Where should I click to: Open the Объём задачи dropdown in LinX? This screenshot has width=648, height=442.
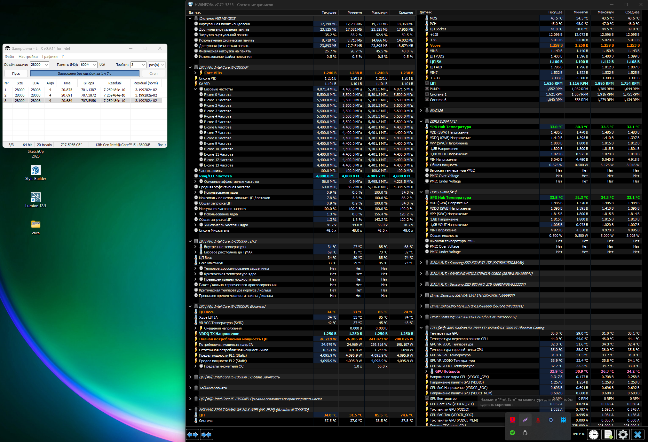click(46, 65)
